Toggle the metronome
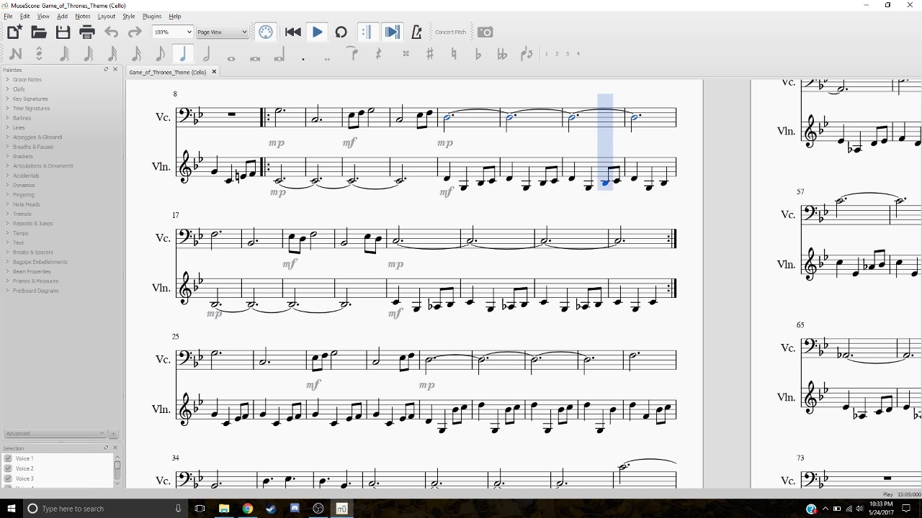Image resolution: width=922 pixels, height=518 pixels. coord(416,32)
